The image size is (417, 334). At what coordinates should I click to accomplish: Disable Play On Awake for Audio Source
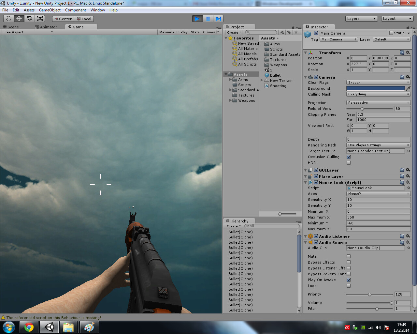coord(349,280)
